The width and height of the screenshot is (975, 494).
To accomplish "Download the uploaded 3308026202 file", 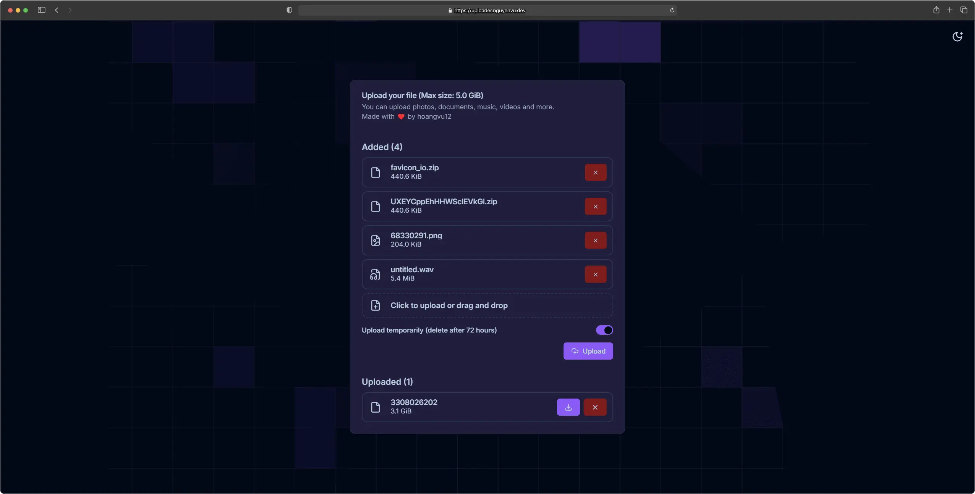I will click(x=568, y=407).
